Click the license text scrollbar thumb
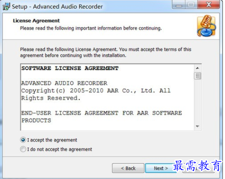Screen dimensions: 225x179 (x=197, y=76)
